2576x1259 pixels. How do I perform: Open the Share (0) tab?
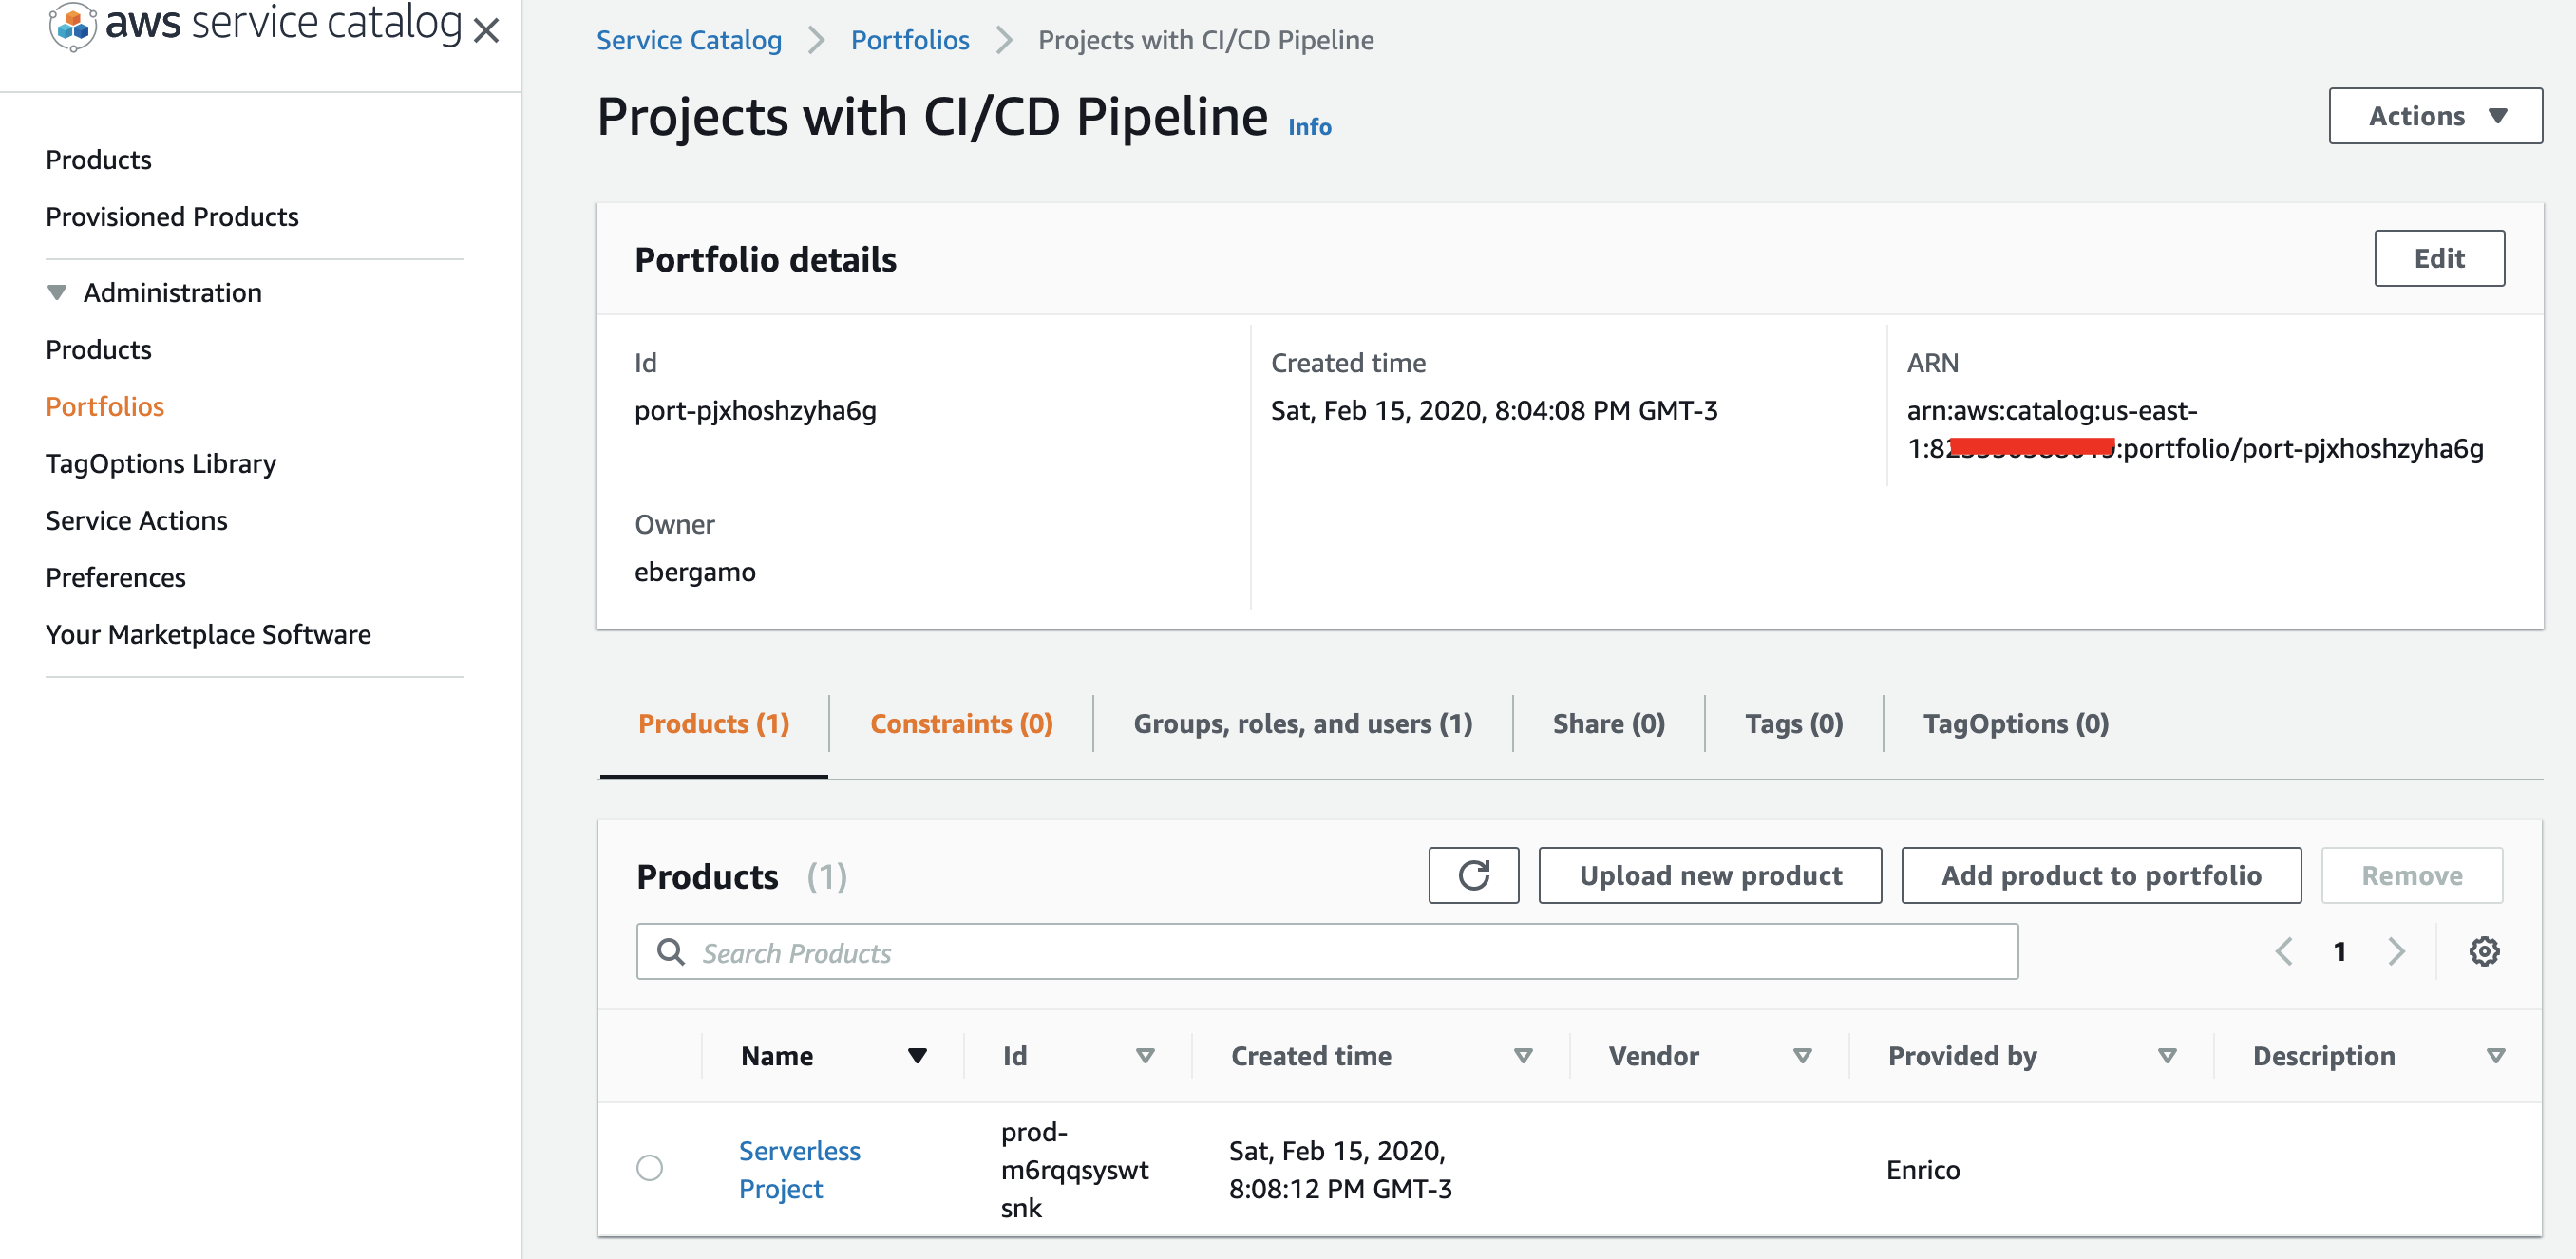tap(1608, 723)
